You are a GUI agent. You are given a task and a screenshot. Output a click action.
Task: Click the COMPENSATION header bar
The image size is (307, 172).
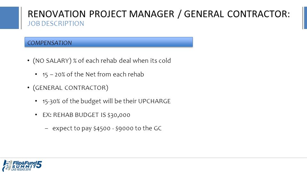pyautogui.click(x=109, y=42)
